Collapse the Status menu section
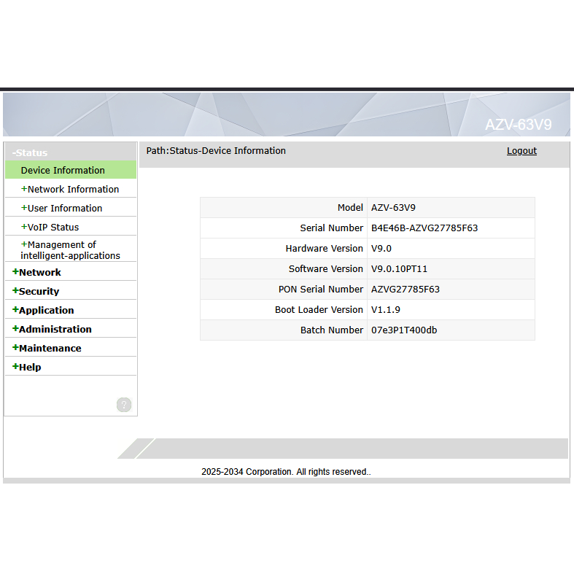This screenshot has width=574, height=574. coord(31,152)
